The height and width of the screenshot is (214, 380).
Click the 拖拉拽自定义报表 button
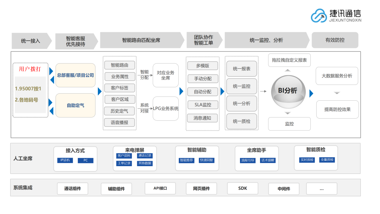click(289, 60)
